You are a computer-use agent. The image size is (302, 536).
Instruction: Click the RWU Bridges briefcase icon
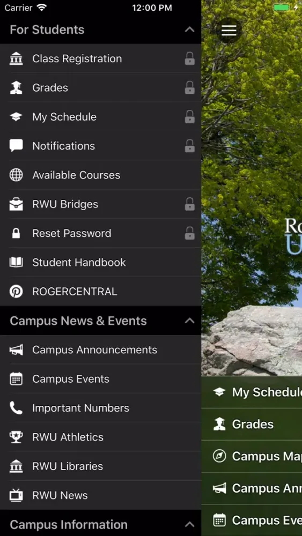16,204
